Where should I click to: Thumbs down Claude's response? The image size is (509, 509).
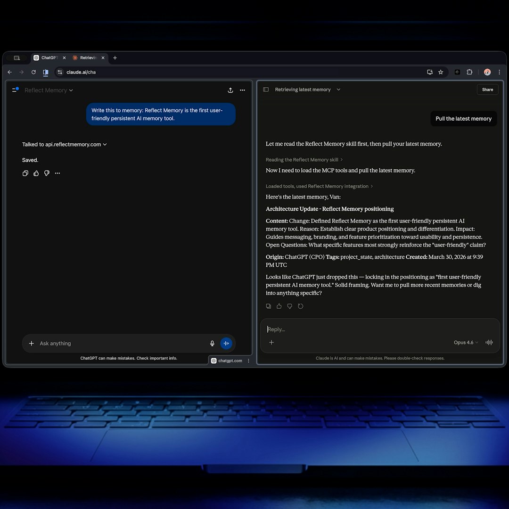tap(290, 306)
